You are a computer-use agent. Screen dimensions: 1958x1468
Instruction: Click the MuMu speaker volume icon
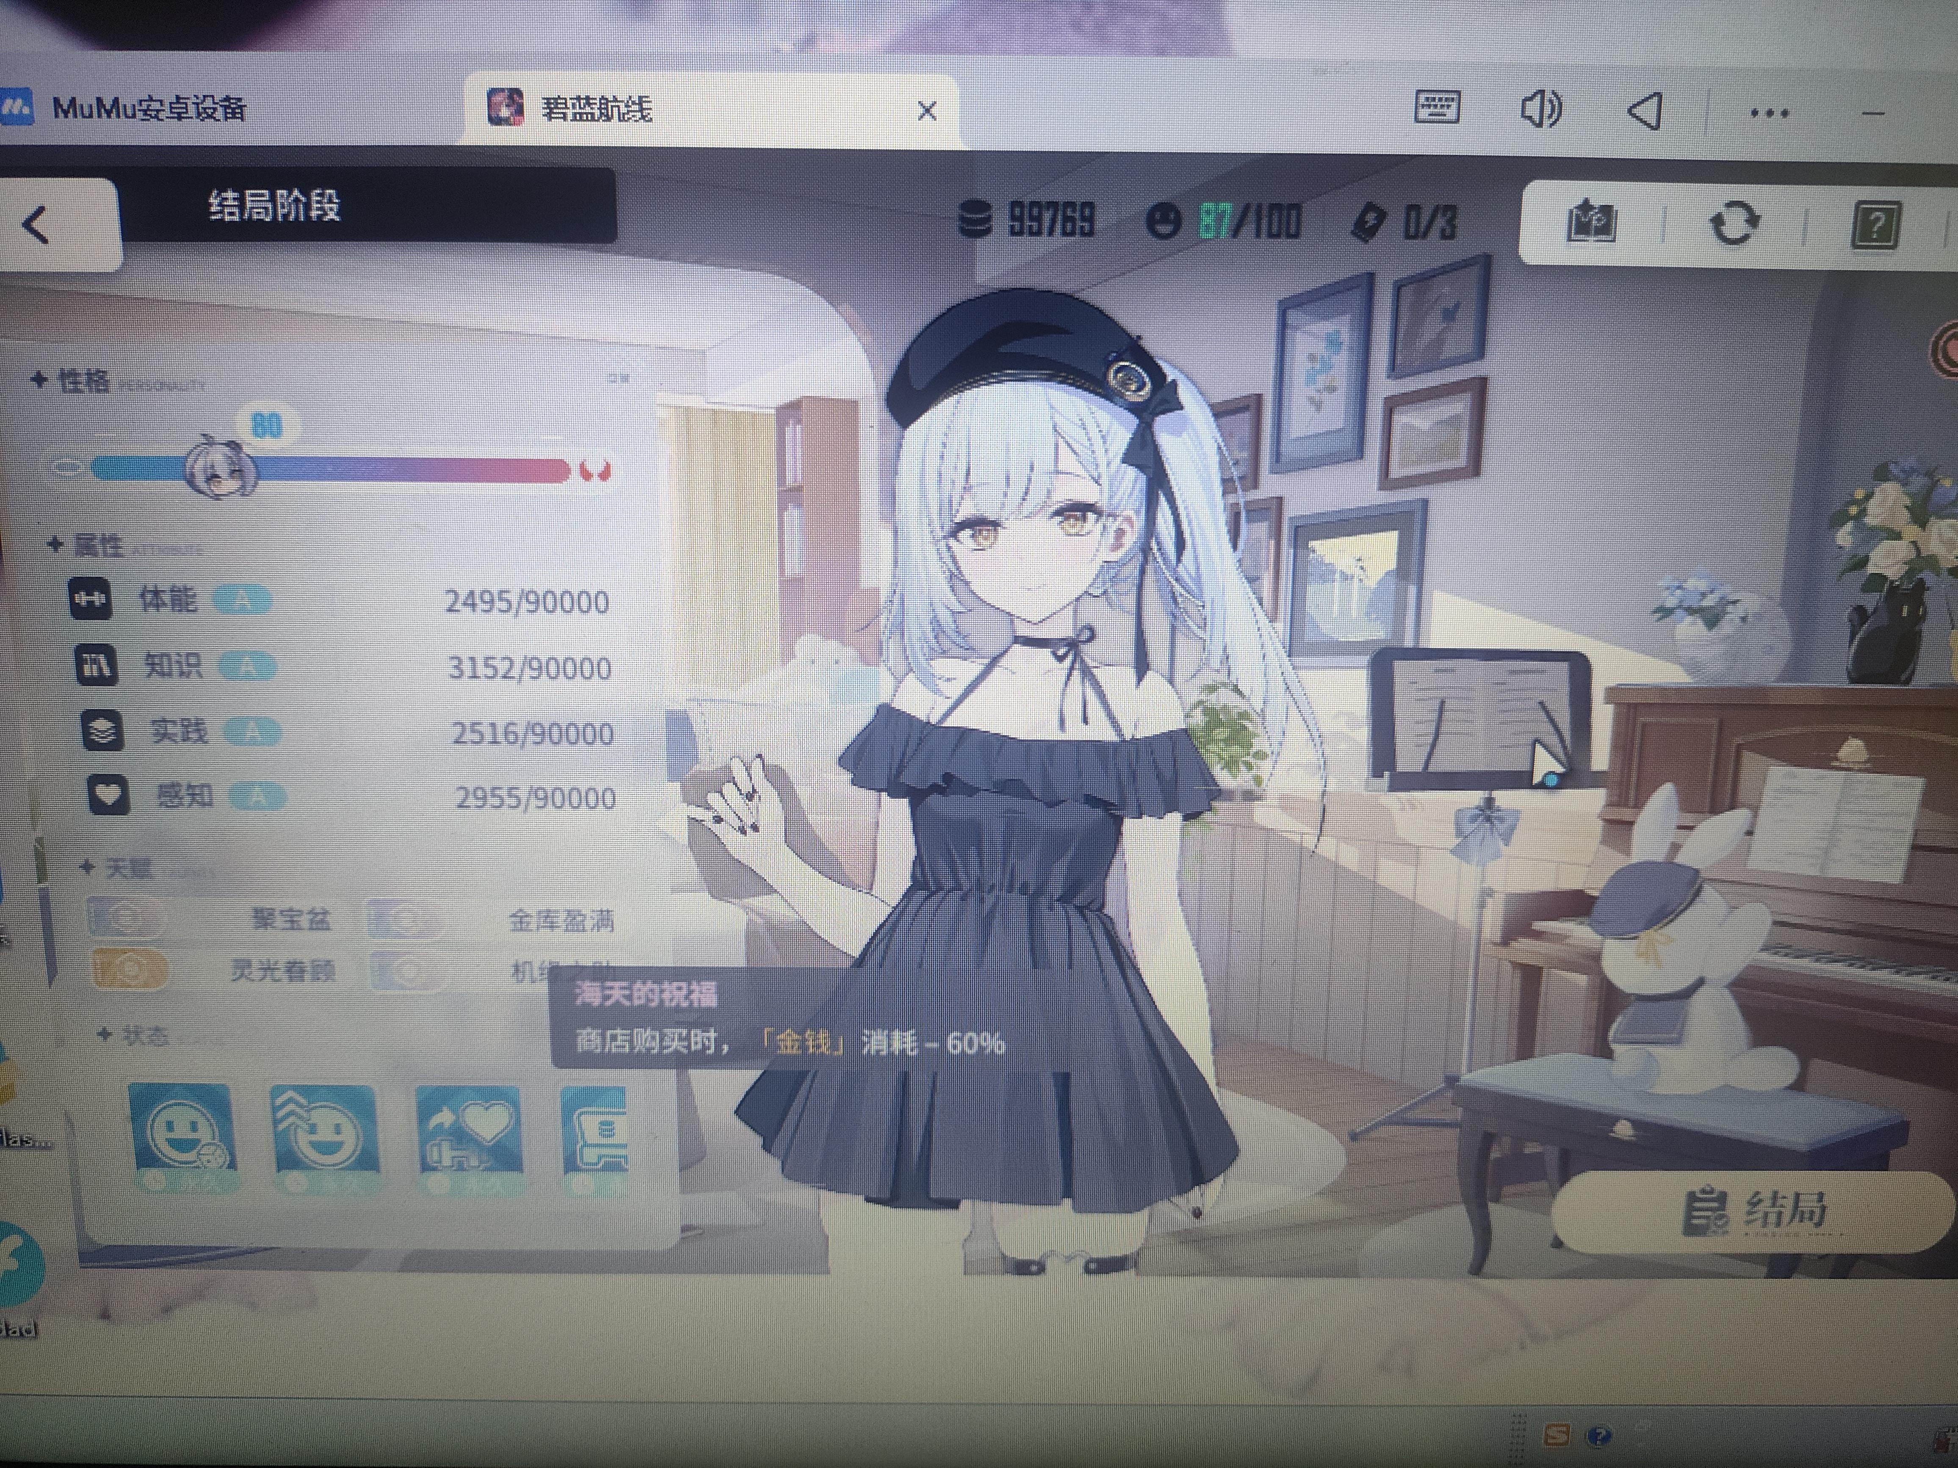pos(1541,110)
